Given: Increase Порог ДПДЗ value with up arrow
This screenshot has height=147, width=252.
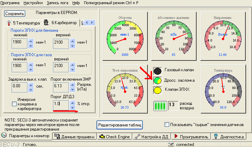Looking at the screenshot, I should pos(73,102).
